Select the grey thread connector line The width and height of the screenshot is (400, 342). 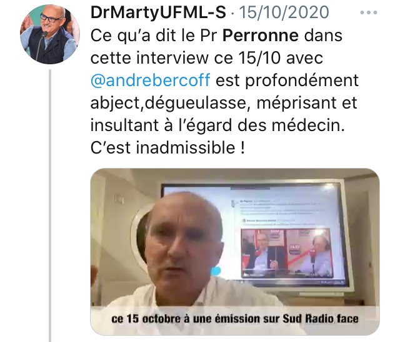[50, 206]
